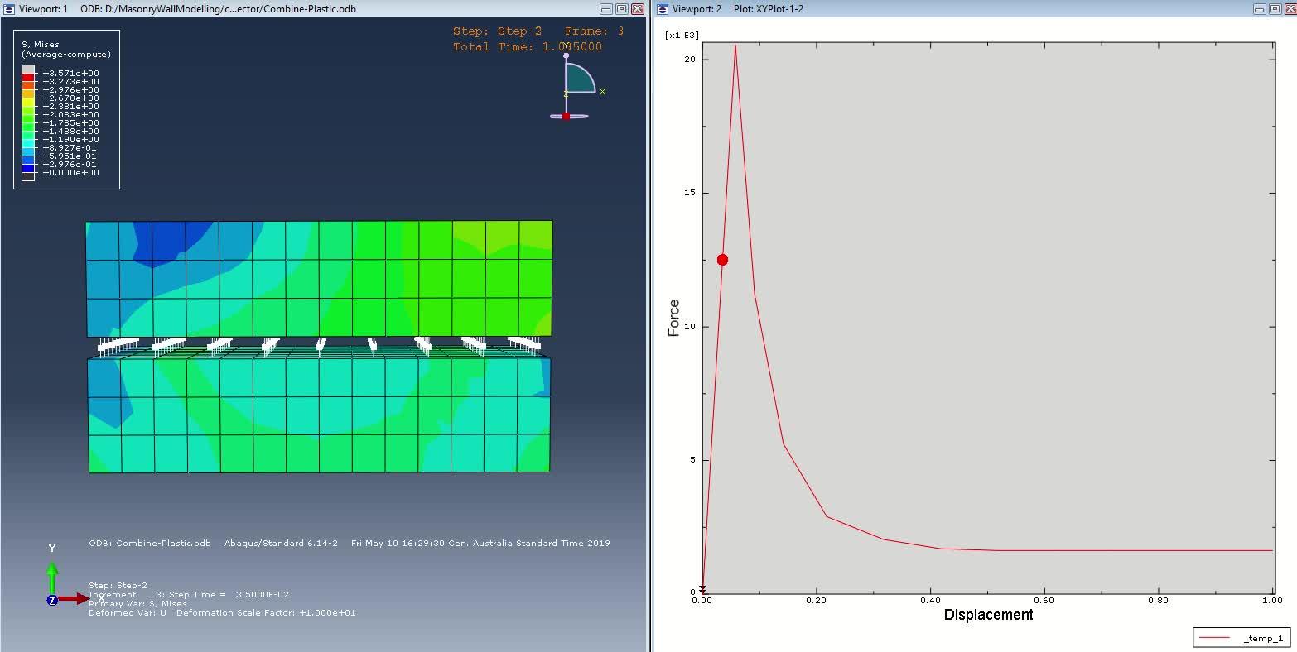The width and height of the screenshot is (1297, 652).
Task: Click the white "Step: Step-2" state block line
Action: click(x=118, y=586)
